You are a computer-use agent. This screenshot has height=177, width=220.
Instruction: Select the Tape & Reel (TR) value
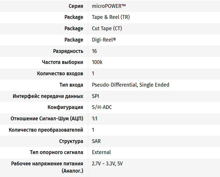[x=111, y=17]
